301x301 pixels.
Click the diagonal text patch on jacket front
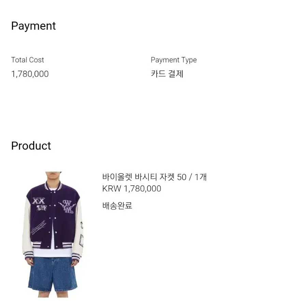(39, 227)
